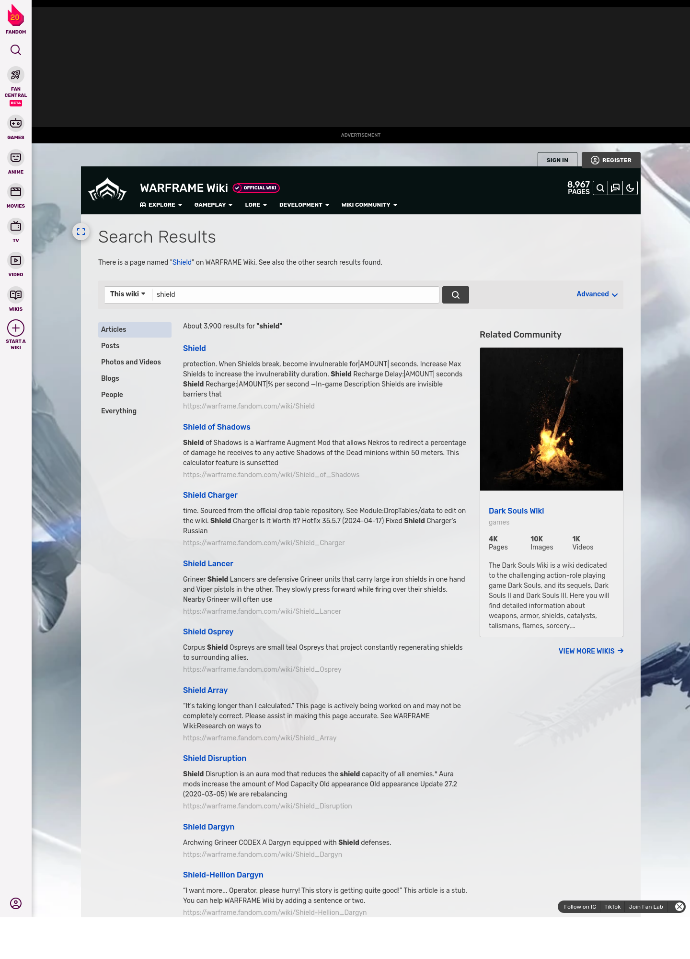The width and height of the screenshot is (690, 959).
Task: Open the Shield Array result
Action: pos(205,690)
